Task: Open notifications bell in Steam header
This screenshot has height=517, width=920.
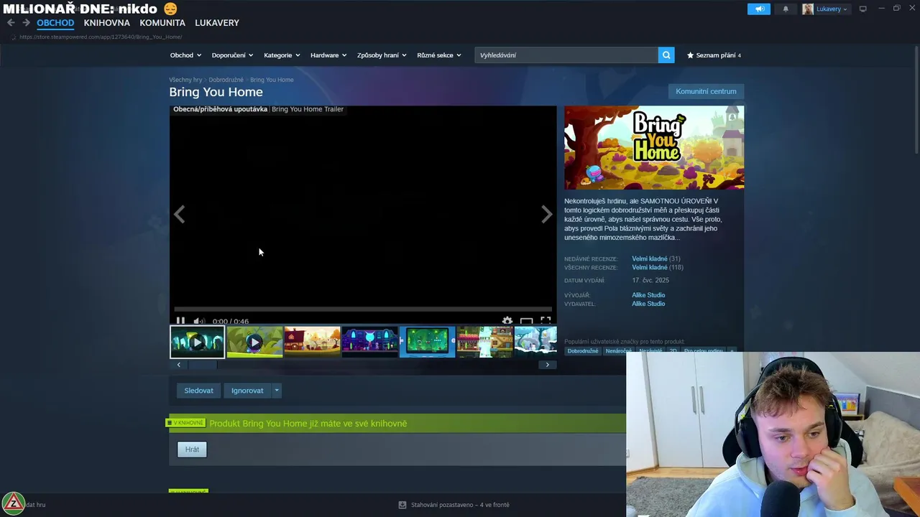Action: coord(786,9)
